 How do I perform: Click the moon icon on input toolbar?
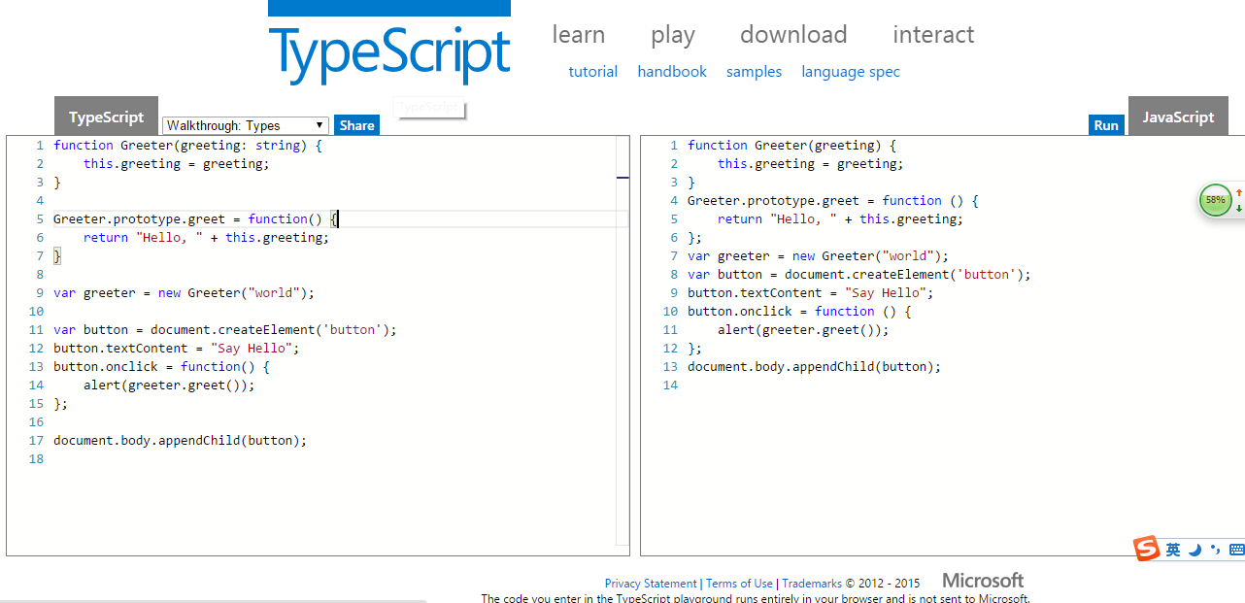tap(1195, 550)
